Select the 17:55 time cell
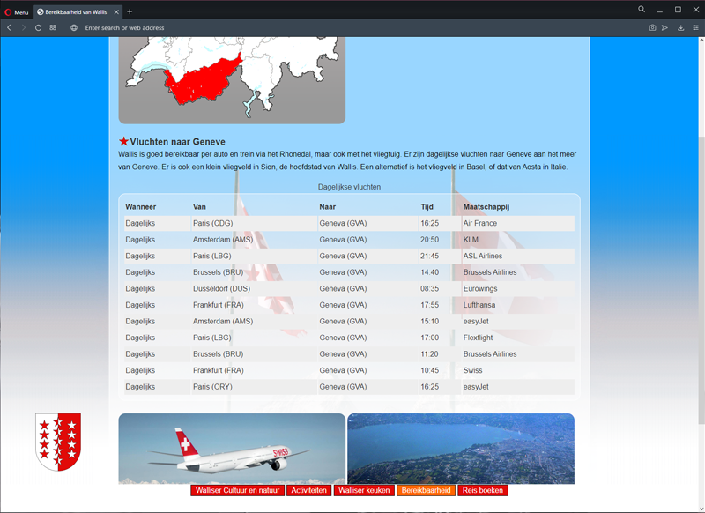The image size is (705, 513). click(x=440, y=305)
